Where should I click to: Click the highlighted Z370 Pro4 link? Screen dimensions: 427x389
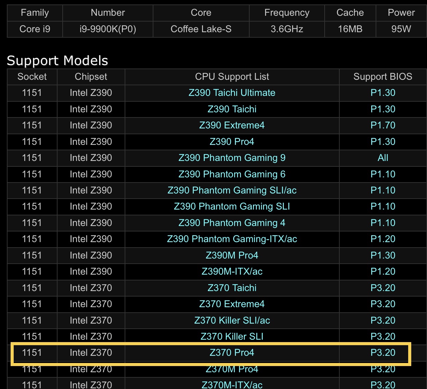coord(232,353)
